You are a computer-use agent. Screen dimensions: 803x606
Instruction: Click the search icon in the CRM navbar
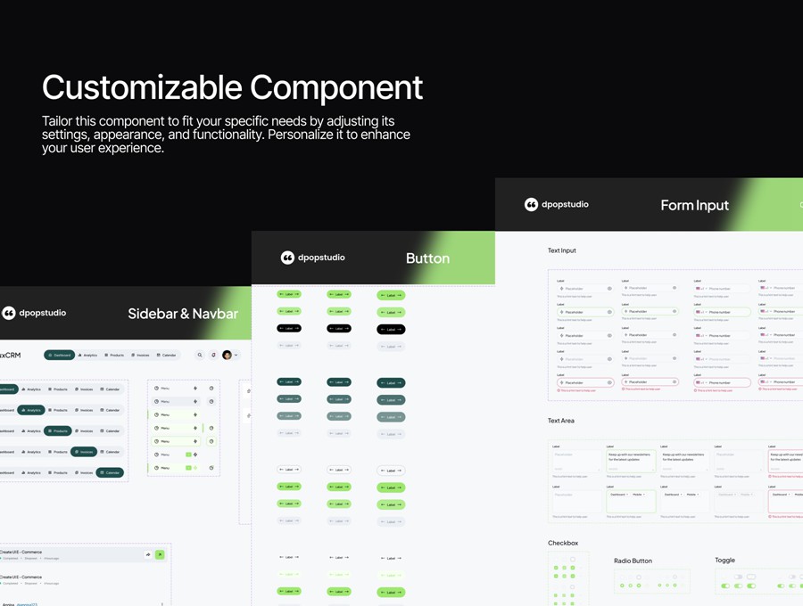200,355
